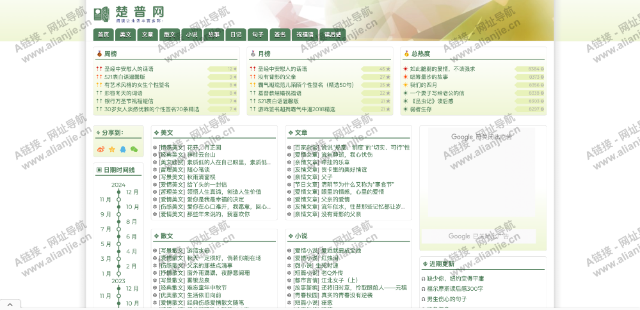The width and height of the screenshot is (640, 310).
Task: Open the article 清明节为什么又称为"寒食节"
Action: 358,184
